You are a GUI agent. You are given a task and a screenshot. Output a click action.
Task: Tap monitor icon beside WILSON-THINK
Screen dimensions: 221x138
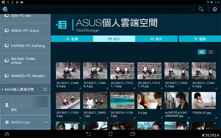pos(7,61)
